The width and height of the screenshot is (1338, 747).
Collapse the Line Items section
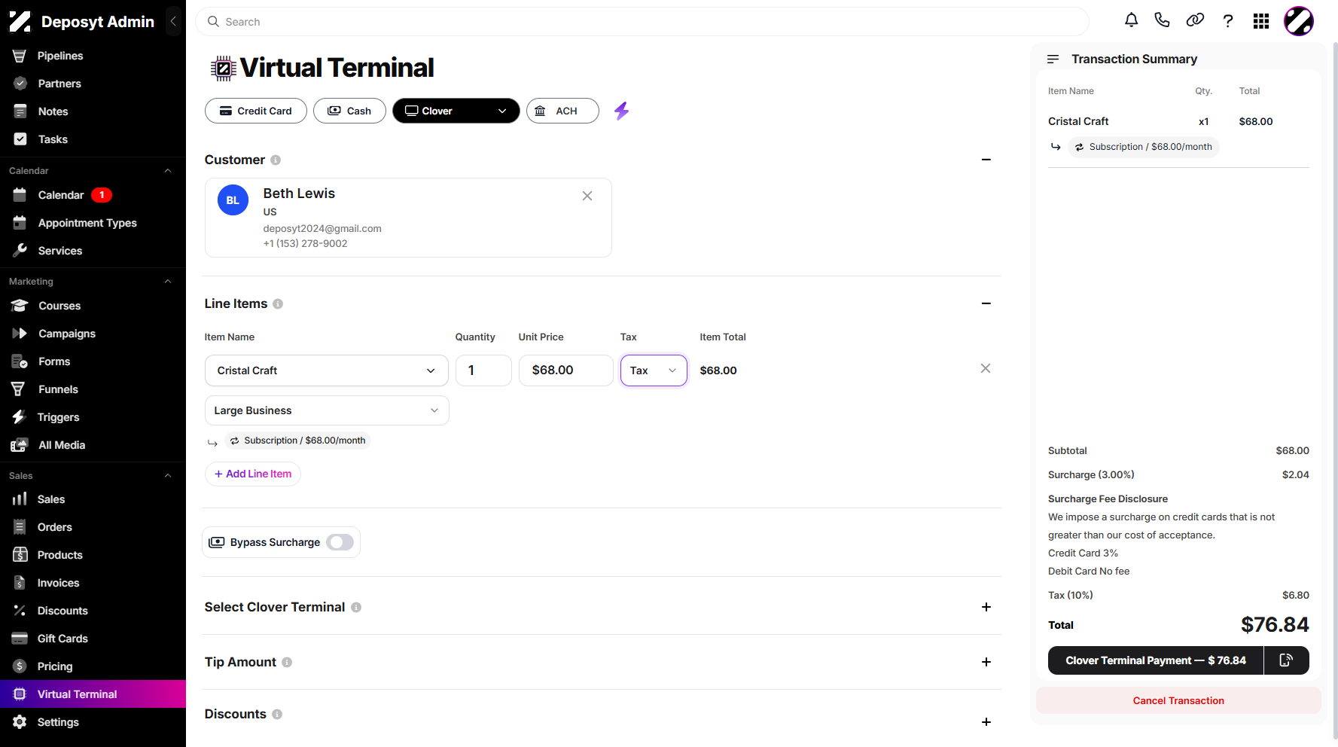tap(986, 303)
